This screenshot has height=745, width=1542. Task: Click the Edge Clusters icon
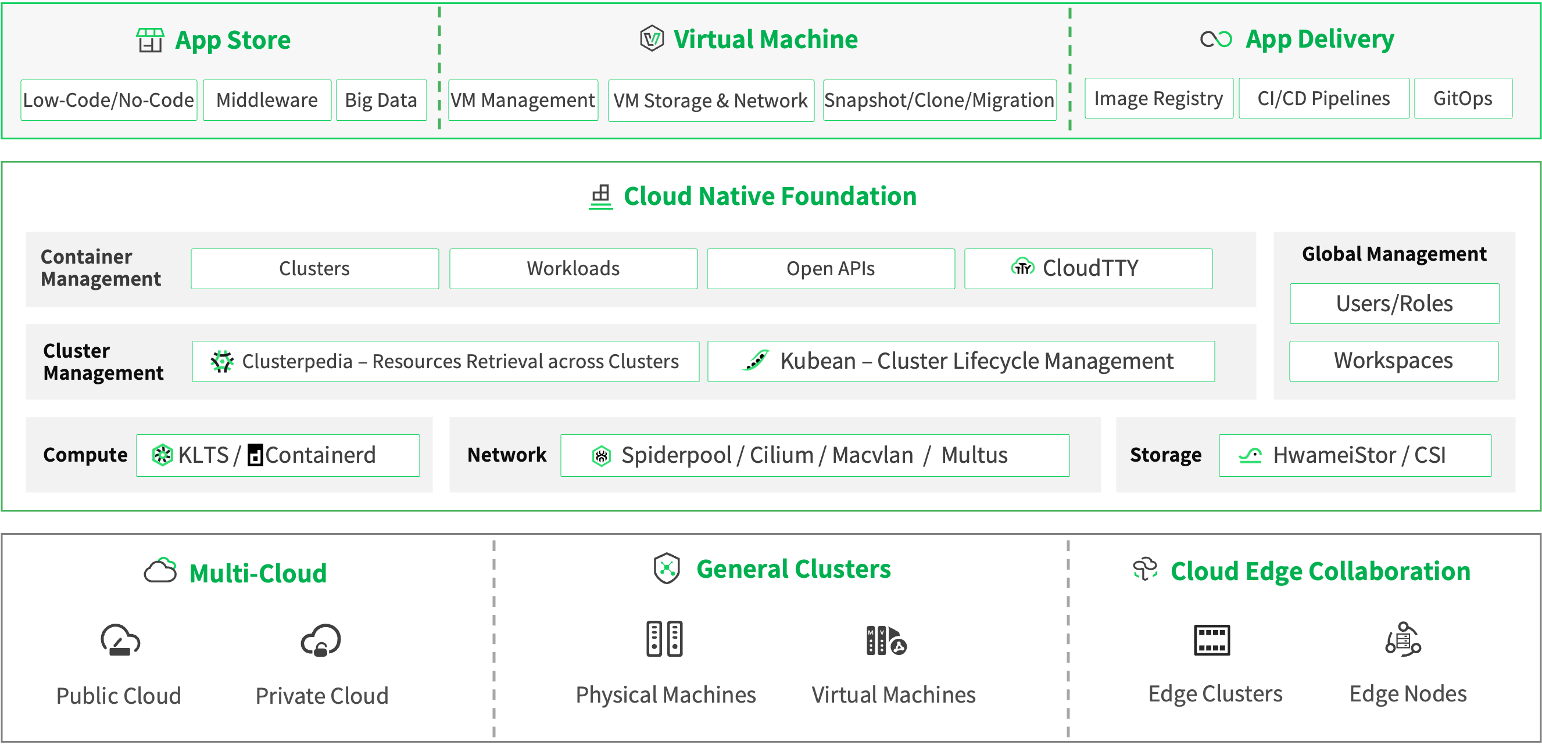tap(1211, 640)
